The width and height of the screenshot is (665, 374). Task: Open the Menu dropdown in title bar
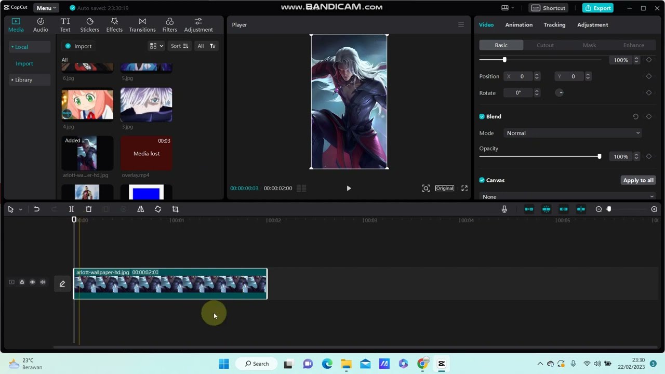click(46, 8)
